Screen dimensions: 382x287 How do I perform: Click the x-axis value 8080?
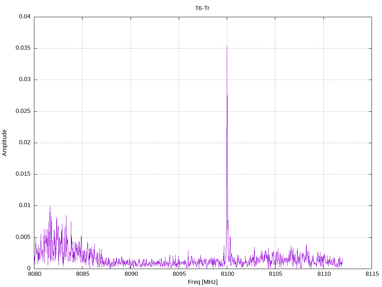(34, 274)
